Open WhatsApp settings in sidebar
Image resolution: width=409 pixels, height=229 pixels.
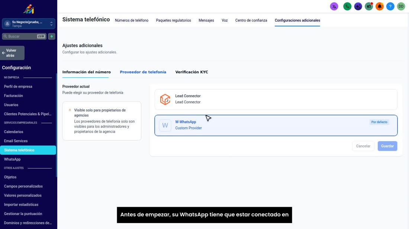point(12,159)
